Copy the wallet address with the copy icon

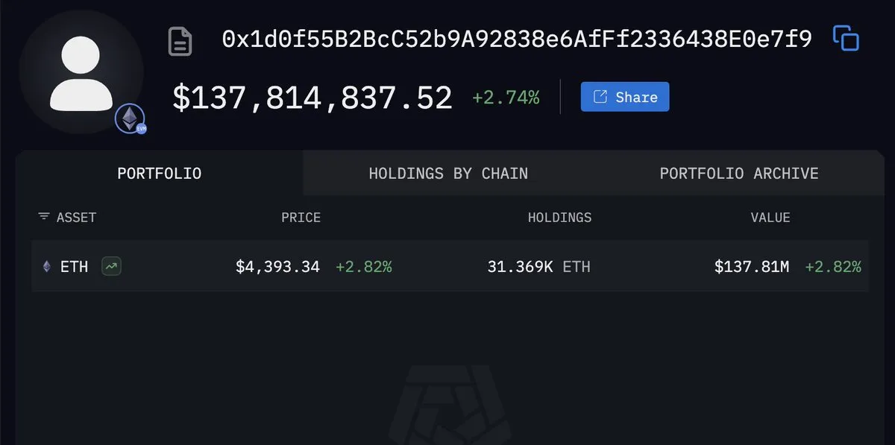[x=846, y=38]
